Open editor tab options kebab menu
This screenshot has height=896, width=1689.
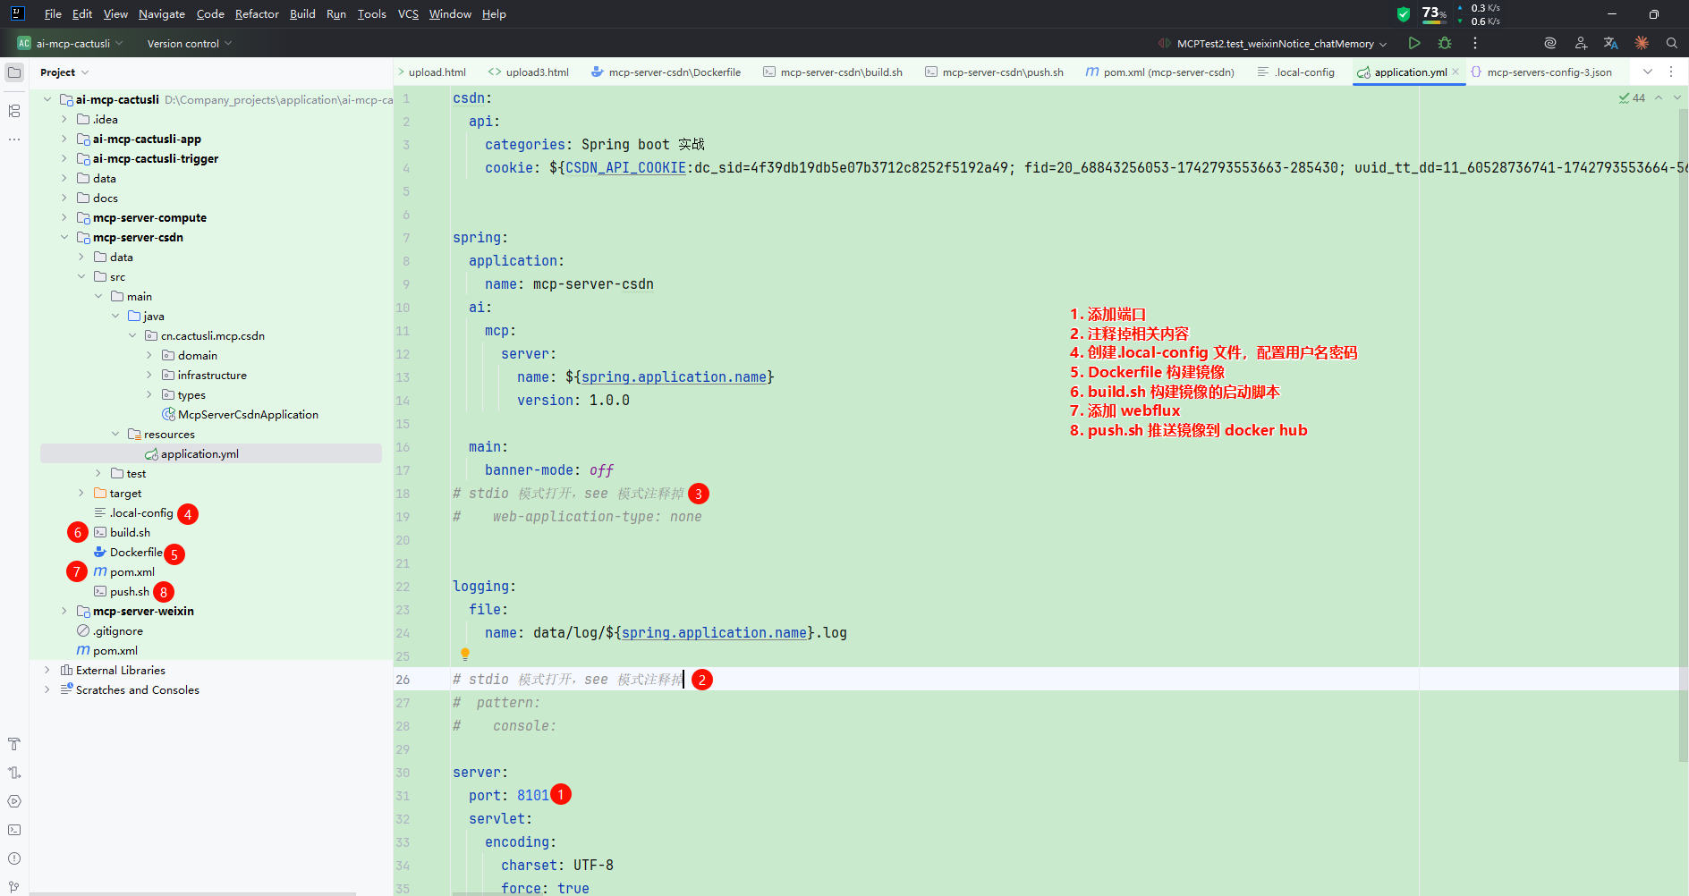(x=1671, y=72)
